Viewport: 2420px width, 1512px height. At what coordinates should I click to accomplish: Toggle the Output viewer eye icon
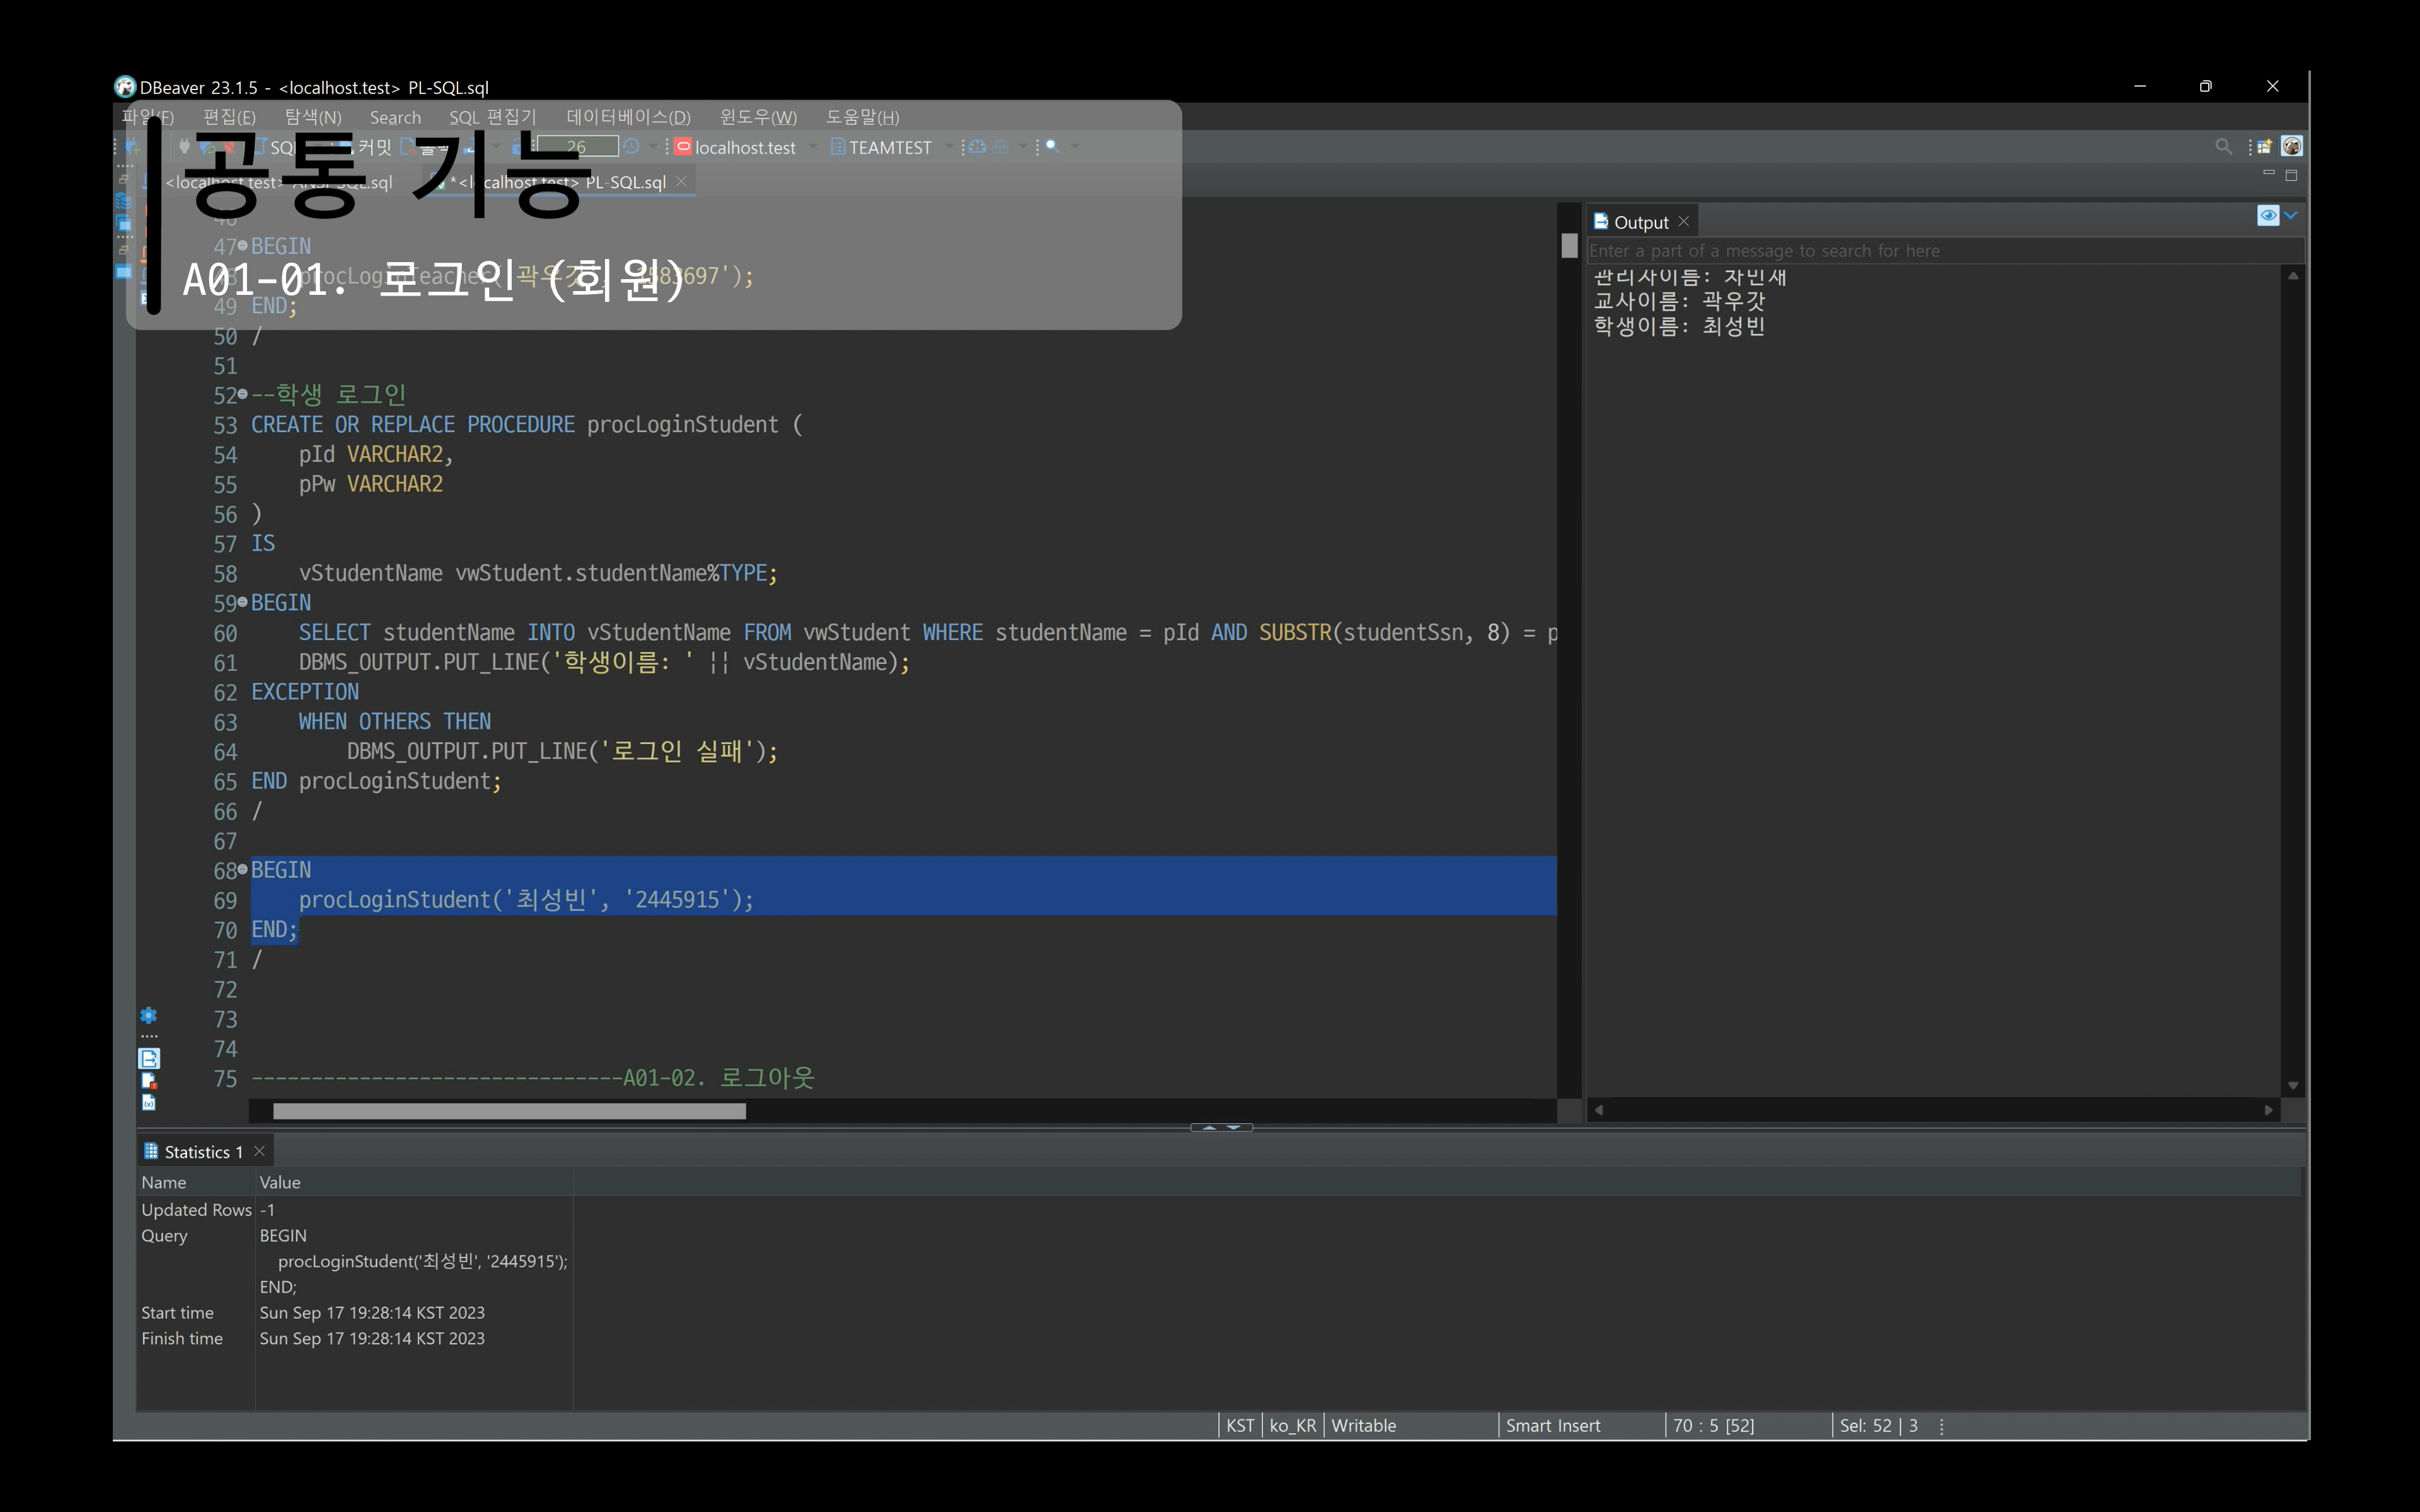pyautogui.click(x=2268, y=215)
